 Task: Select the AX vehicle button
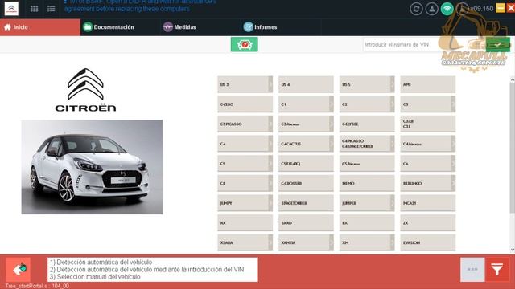(x=245, y=223)
